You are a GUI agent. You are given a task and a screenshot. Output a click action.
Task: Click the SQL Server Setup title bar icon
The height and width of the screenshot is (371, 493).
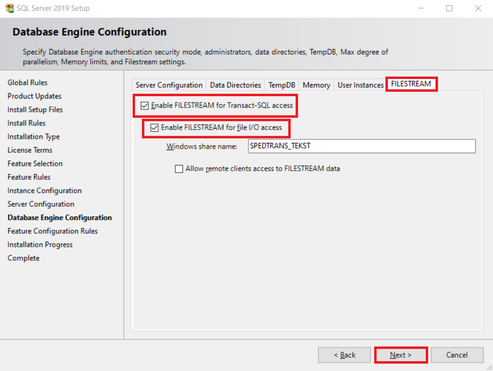[9, 8]
